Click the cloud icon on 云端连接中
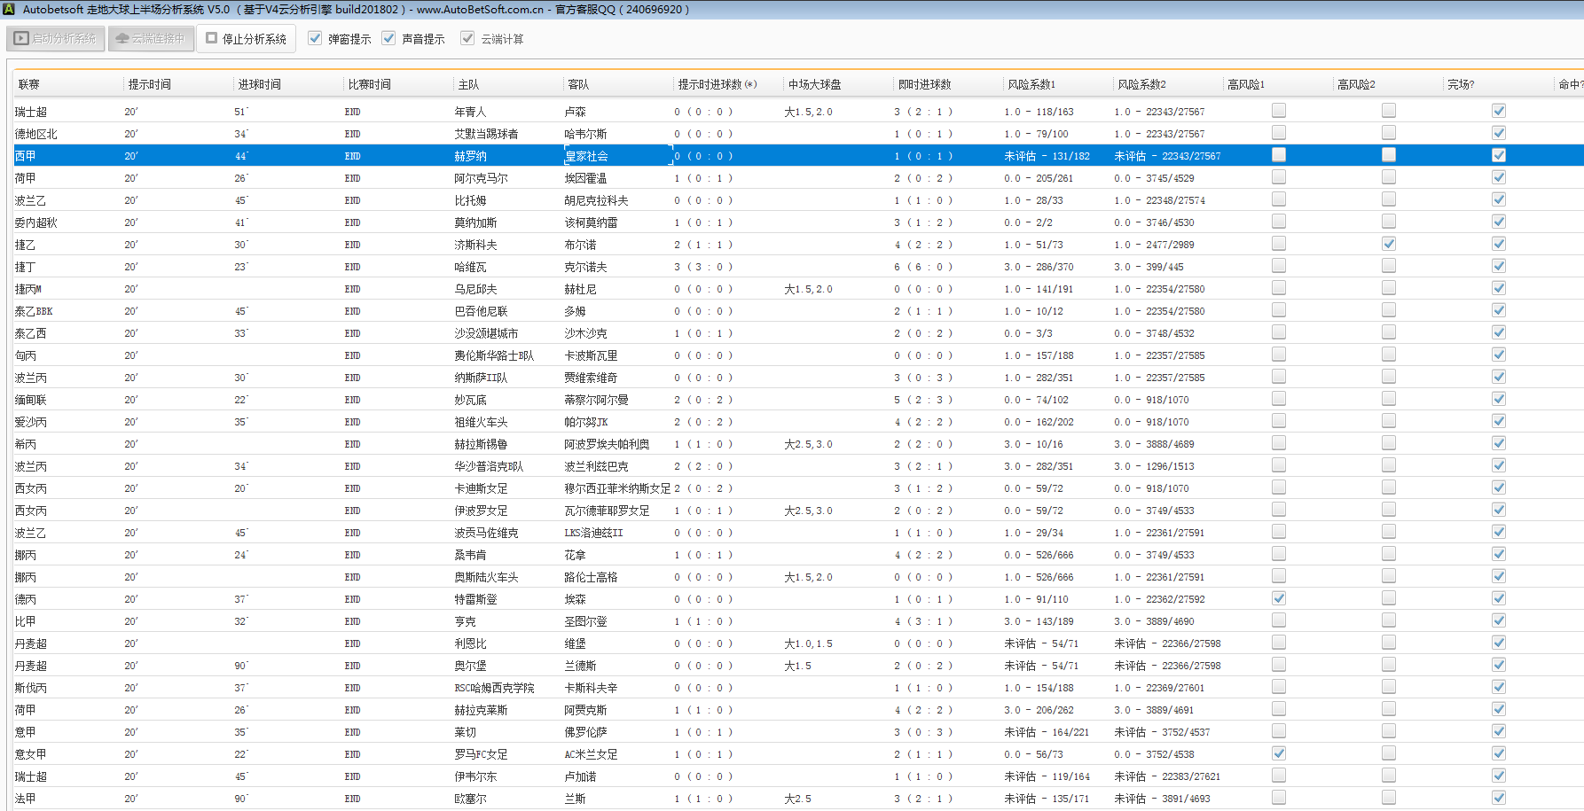Image resolution: width=1584 pixels, height=811 pixels. click(122, 39)
